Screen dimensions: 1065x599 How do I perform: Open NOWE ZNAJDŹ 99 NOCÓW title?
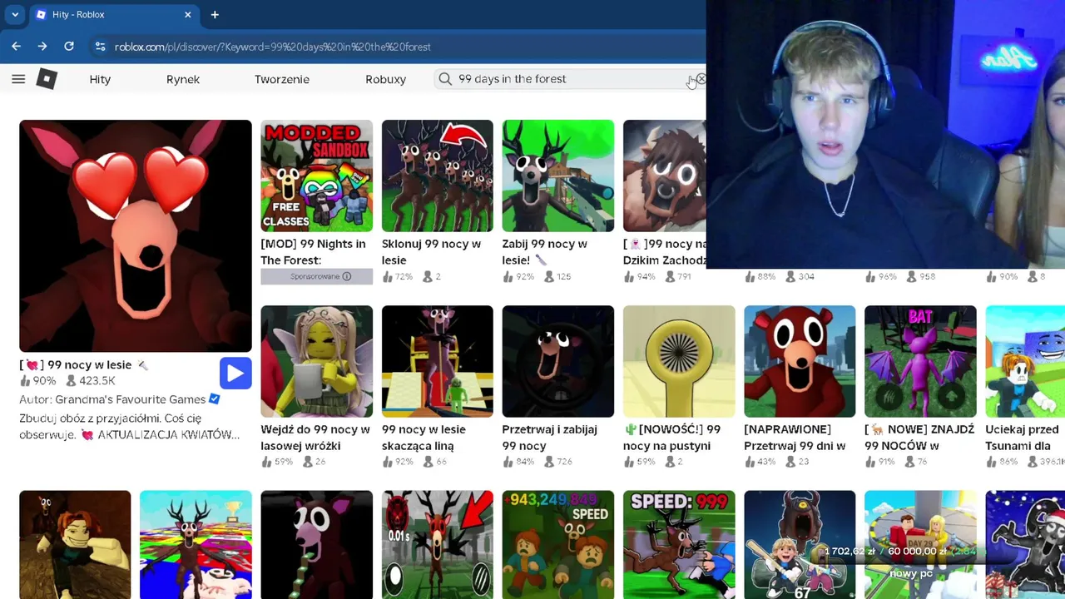tap(919, 438)
